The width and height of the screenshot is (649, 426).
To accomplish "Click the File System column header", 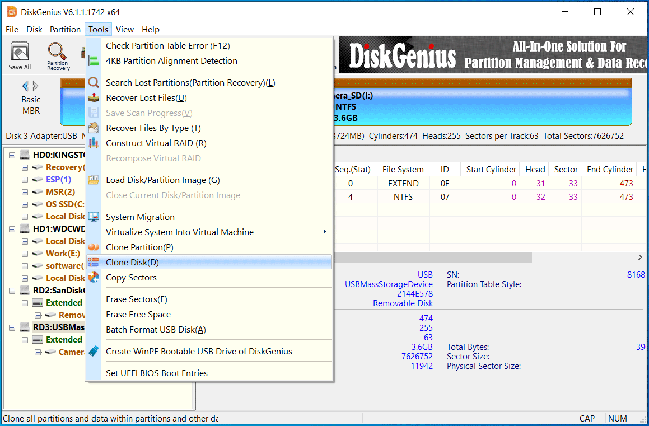I will coord(403,170).
